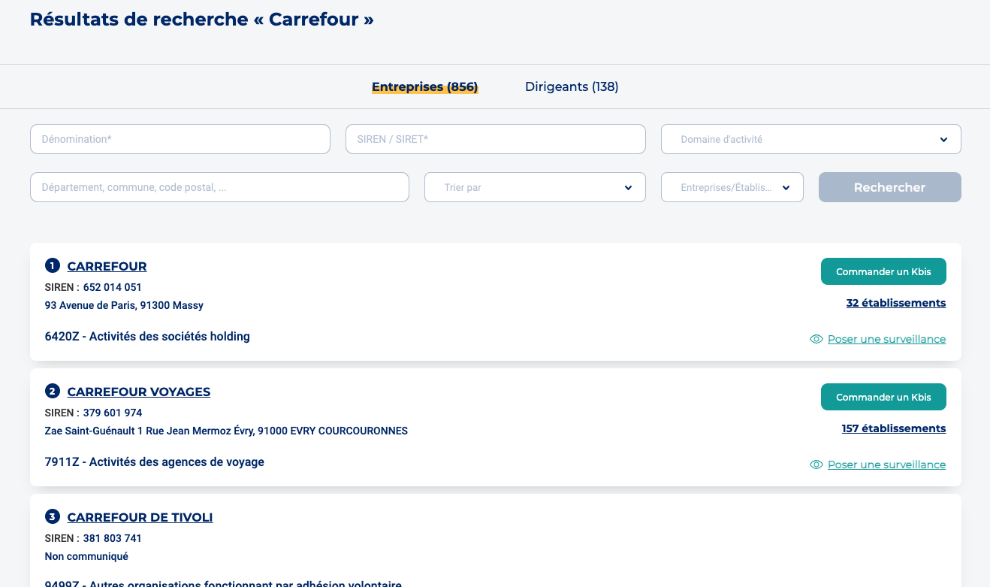Switch to the Dirigeants (138) tab

click(x=572, y=86)
